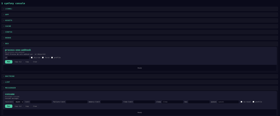Click the dev:process-one-webhook command name

tap(15, 52)
